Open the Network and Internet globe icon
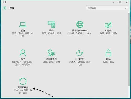 coord(80,25)
